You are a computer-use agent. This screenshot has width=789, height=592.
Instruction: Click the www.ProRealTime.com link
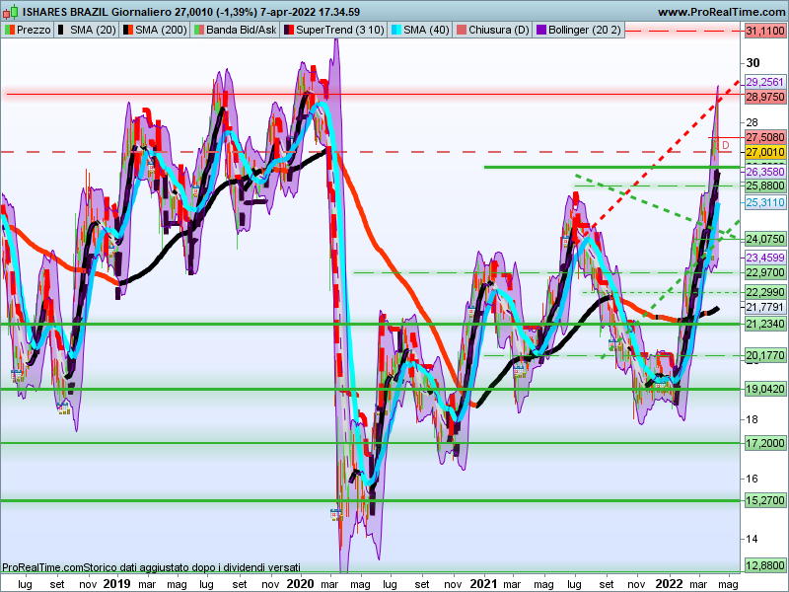click(x=721, y=12)
